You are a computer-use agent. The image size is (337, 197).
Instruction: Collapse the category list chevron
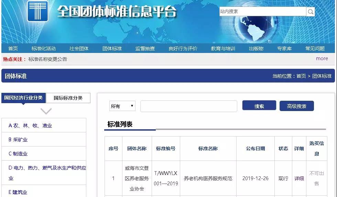[x=46, y=111]
